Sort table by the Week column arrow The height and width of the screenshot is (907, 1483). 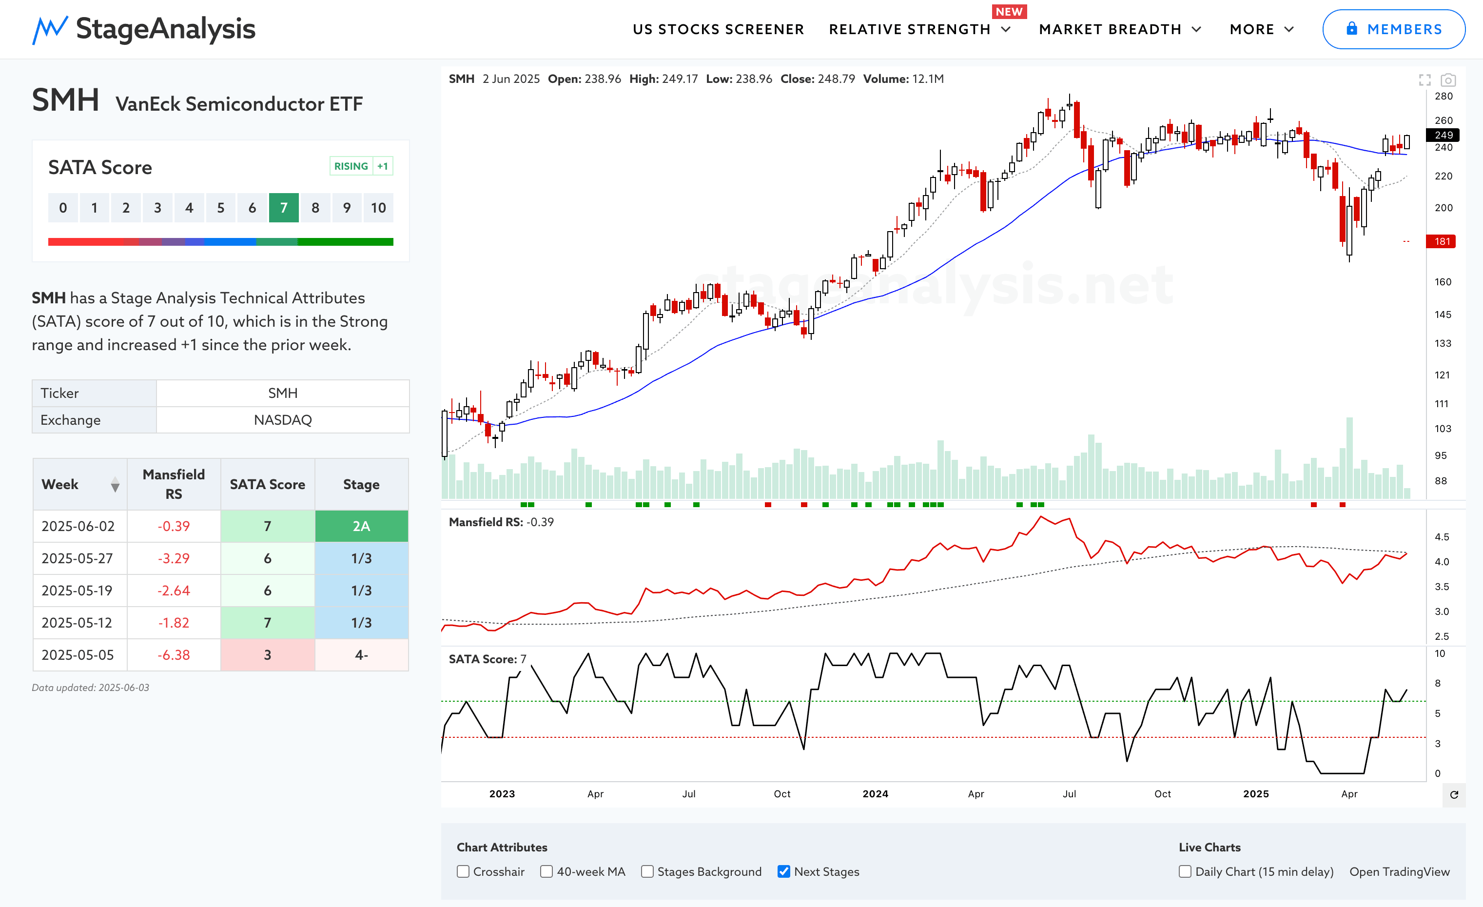pyautogui.click(x=115, y=485)
